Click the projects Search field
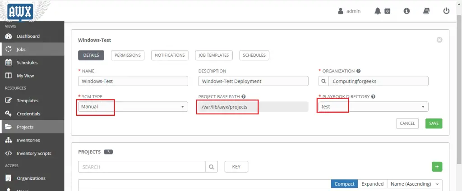462x191 pixels. (x=142, y=167)
